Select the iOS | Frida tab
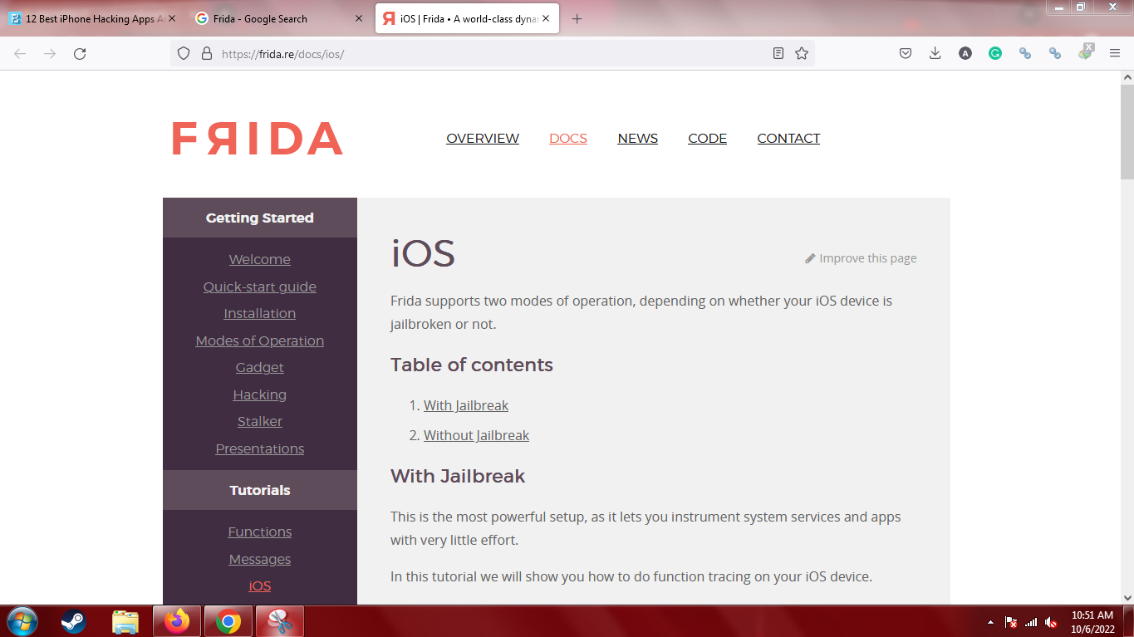The width and height of the screenshot is (1134, 637). (x=467, y=18)
